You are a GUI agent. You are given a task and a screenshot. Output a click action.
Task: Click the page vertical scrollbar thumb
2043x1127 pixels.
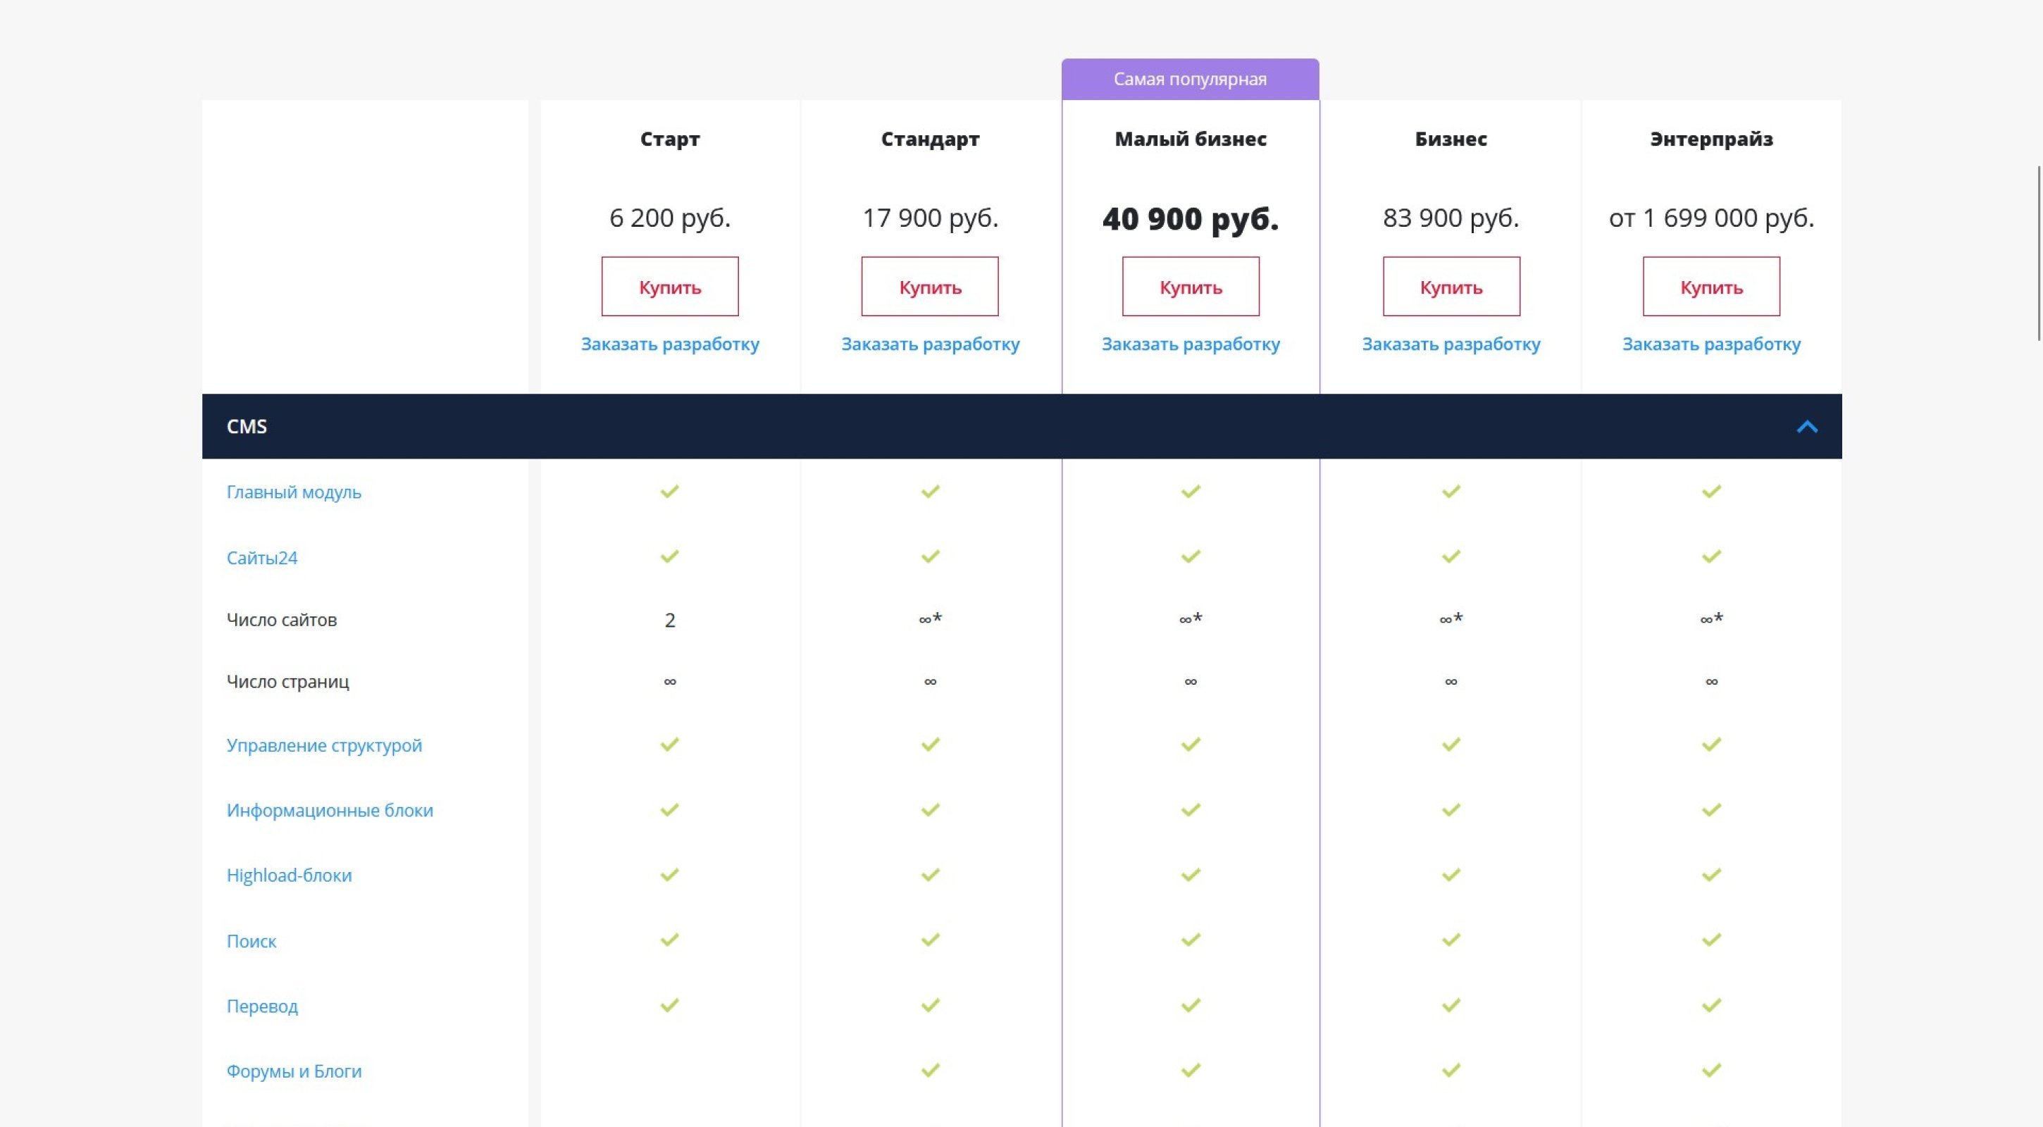(2039, 254)
